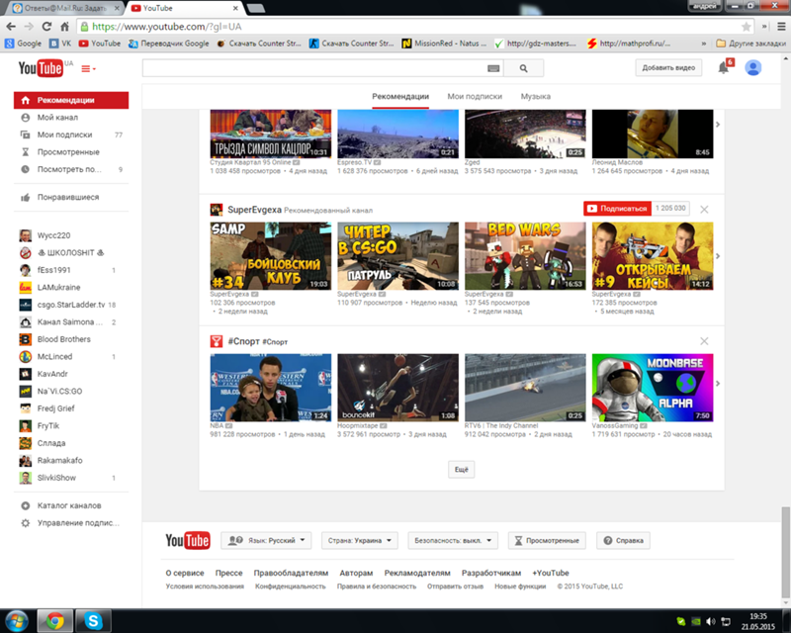Open the MOONBASE ALPHA video thumbnail

coord(652,388)
